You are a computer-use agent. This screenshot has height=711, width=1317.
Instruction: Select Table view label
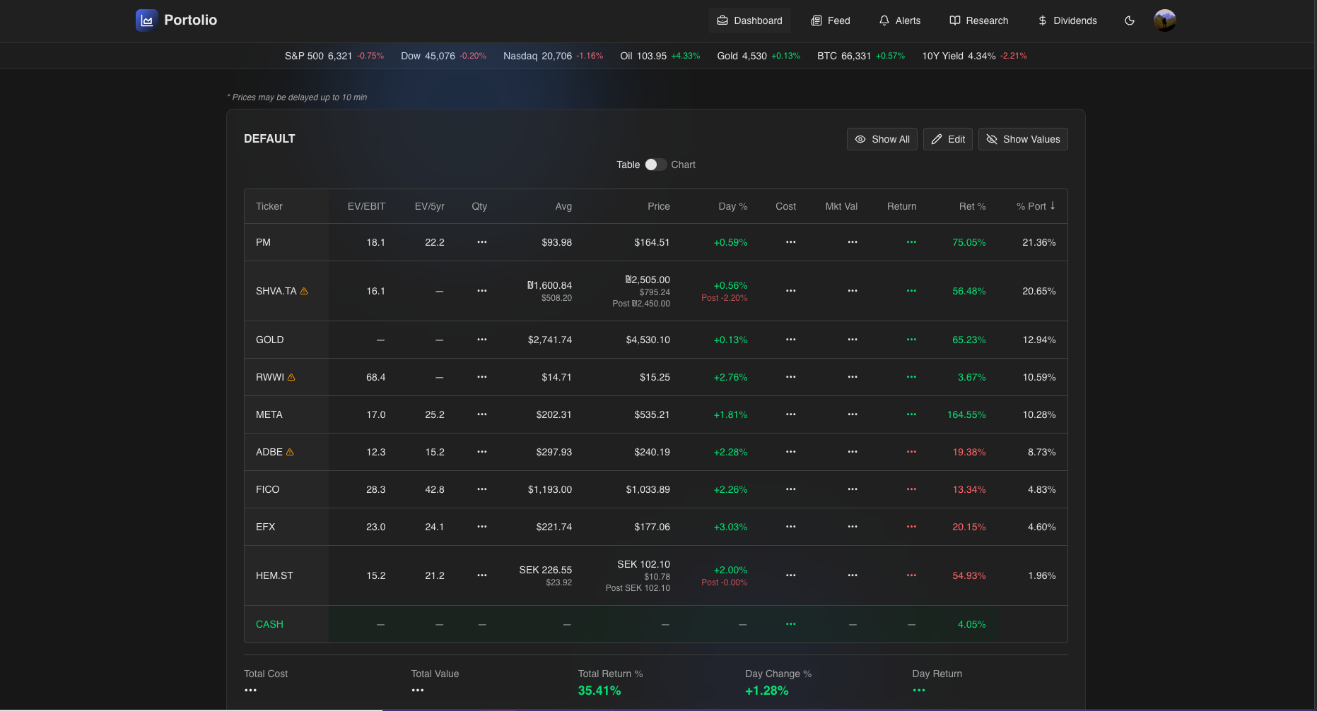tap(628, 165)
